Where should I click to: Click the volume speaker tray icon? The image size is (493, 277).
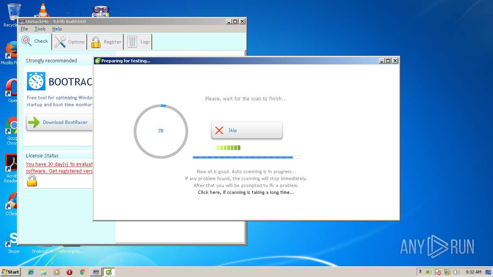click(456, 272)
